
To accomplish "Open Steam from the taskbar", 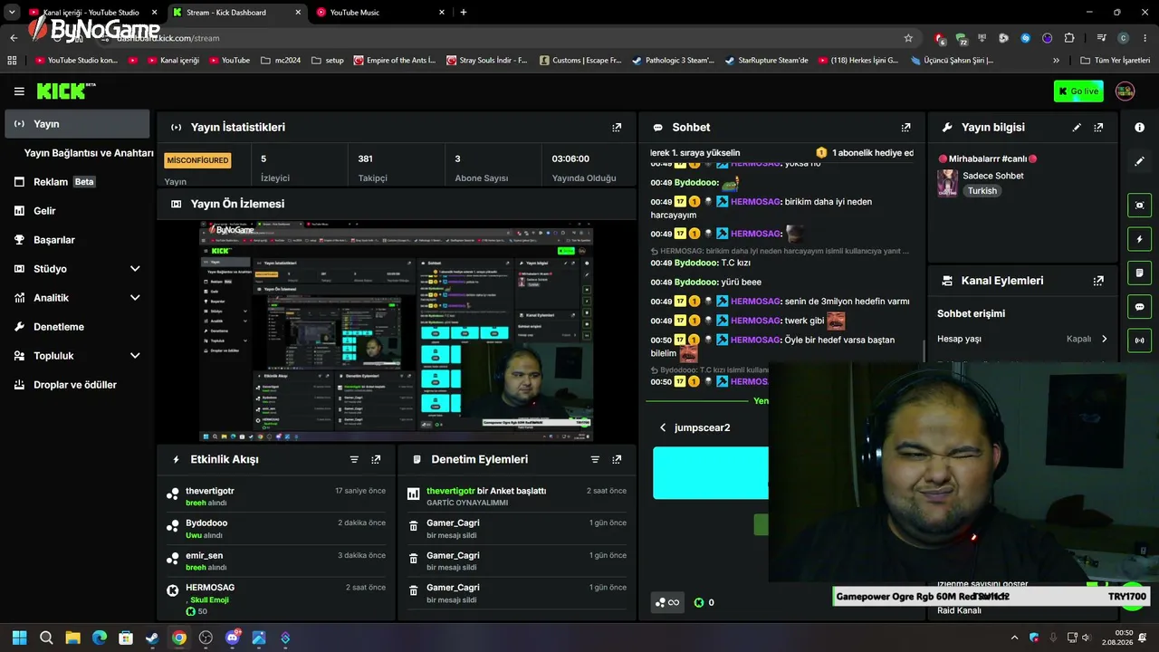I will (x=152, y=638).
